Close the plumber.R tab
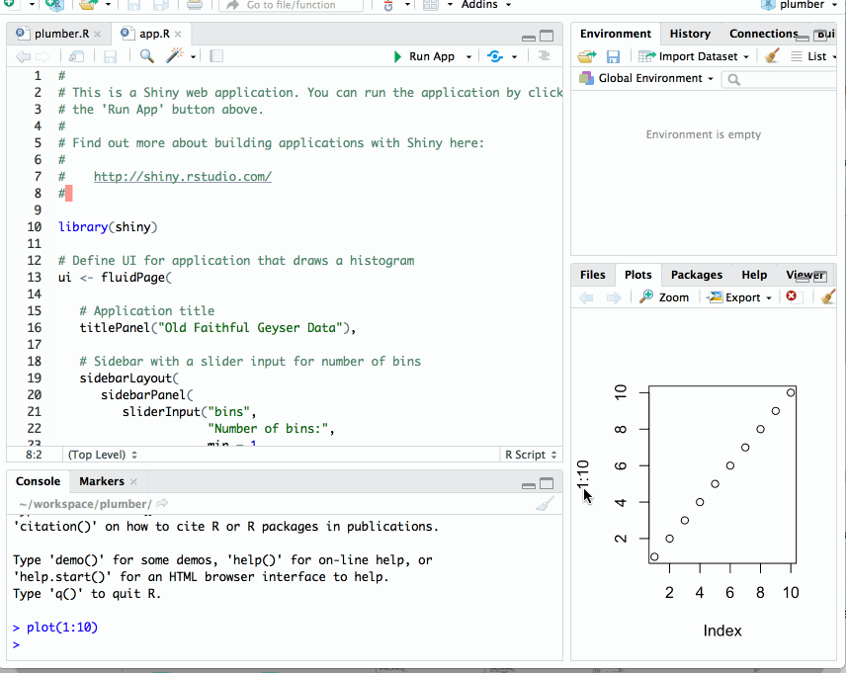The height and width of the screenshot is (673, 846). [97, 34]
